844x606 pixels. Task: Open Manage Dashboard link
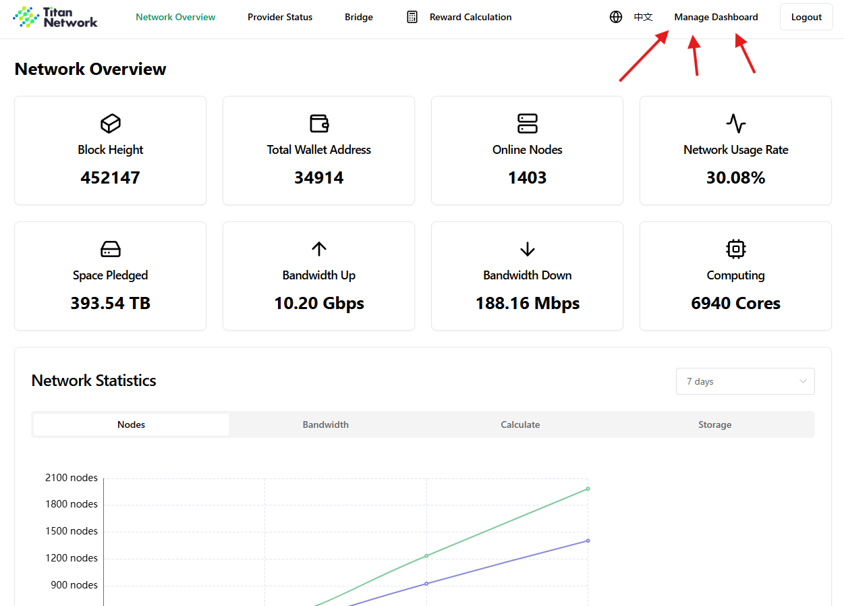coord(716,17)
